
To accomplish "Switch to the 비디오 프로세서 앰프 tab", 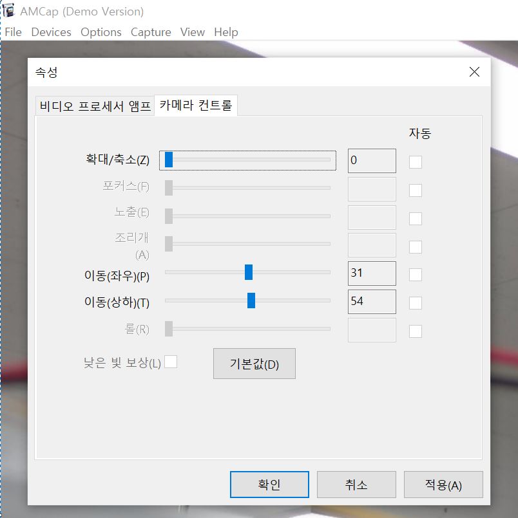I will pyautogui.click(x=95, y=106).
